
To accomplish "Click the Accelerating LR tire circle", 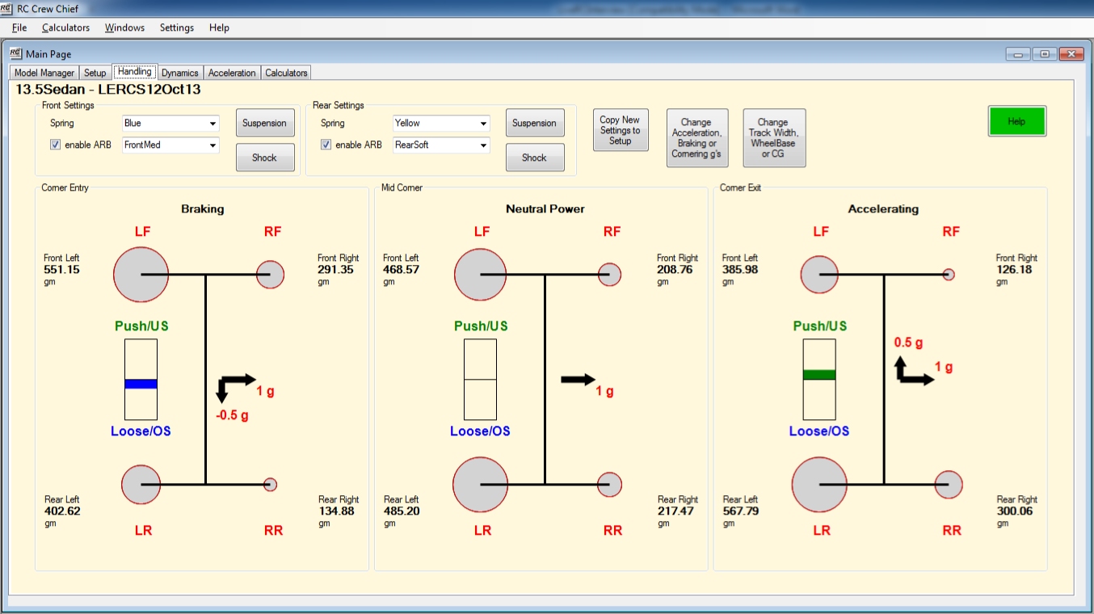I will click(x=819, y=485).
